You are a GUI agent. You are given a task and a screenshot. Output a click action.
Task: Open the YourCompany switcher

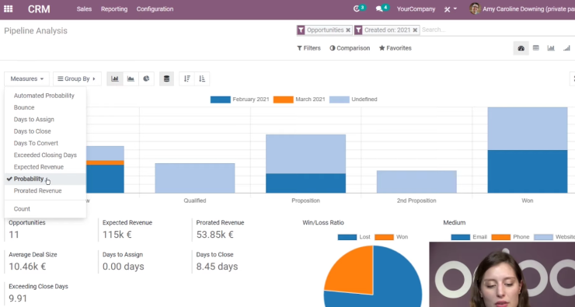416,9
